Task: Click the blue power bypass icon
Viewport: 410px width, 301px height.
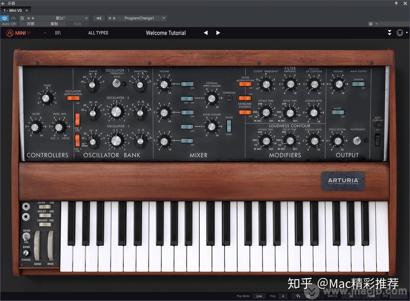Action: [x=4, y=18]
